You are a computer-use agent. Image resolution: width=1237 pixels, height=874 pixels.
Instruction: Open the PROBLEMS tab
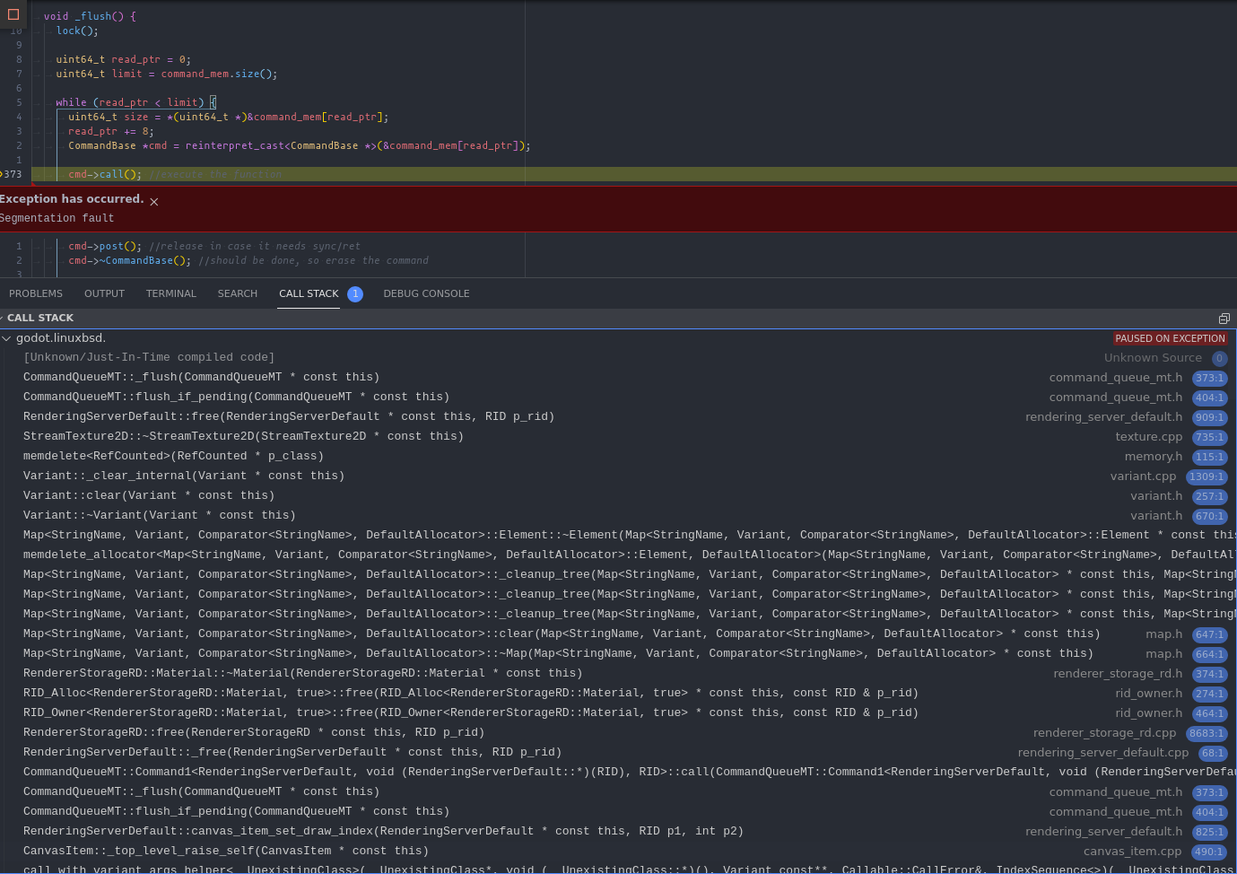tap(36, 293)
